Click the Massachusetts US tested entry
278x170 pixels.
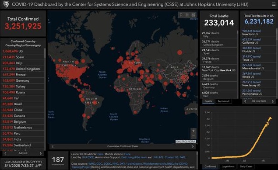pos(258,66)
